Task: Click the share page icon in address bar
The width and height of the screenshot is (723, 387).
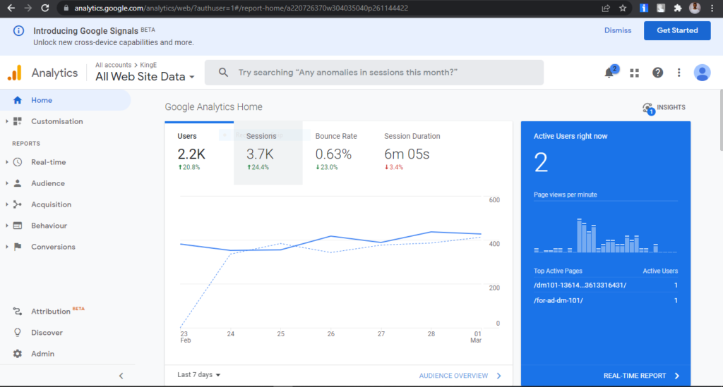Action: tap(606, 8)
